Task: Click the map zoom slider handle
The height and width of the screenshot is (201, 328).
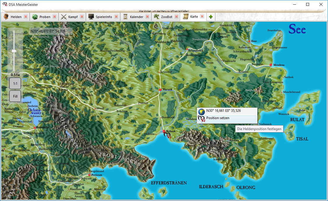Action: (x=14, y=51)
